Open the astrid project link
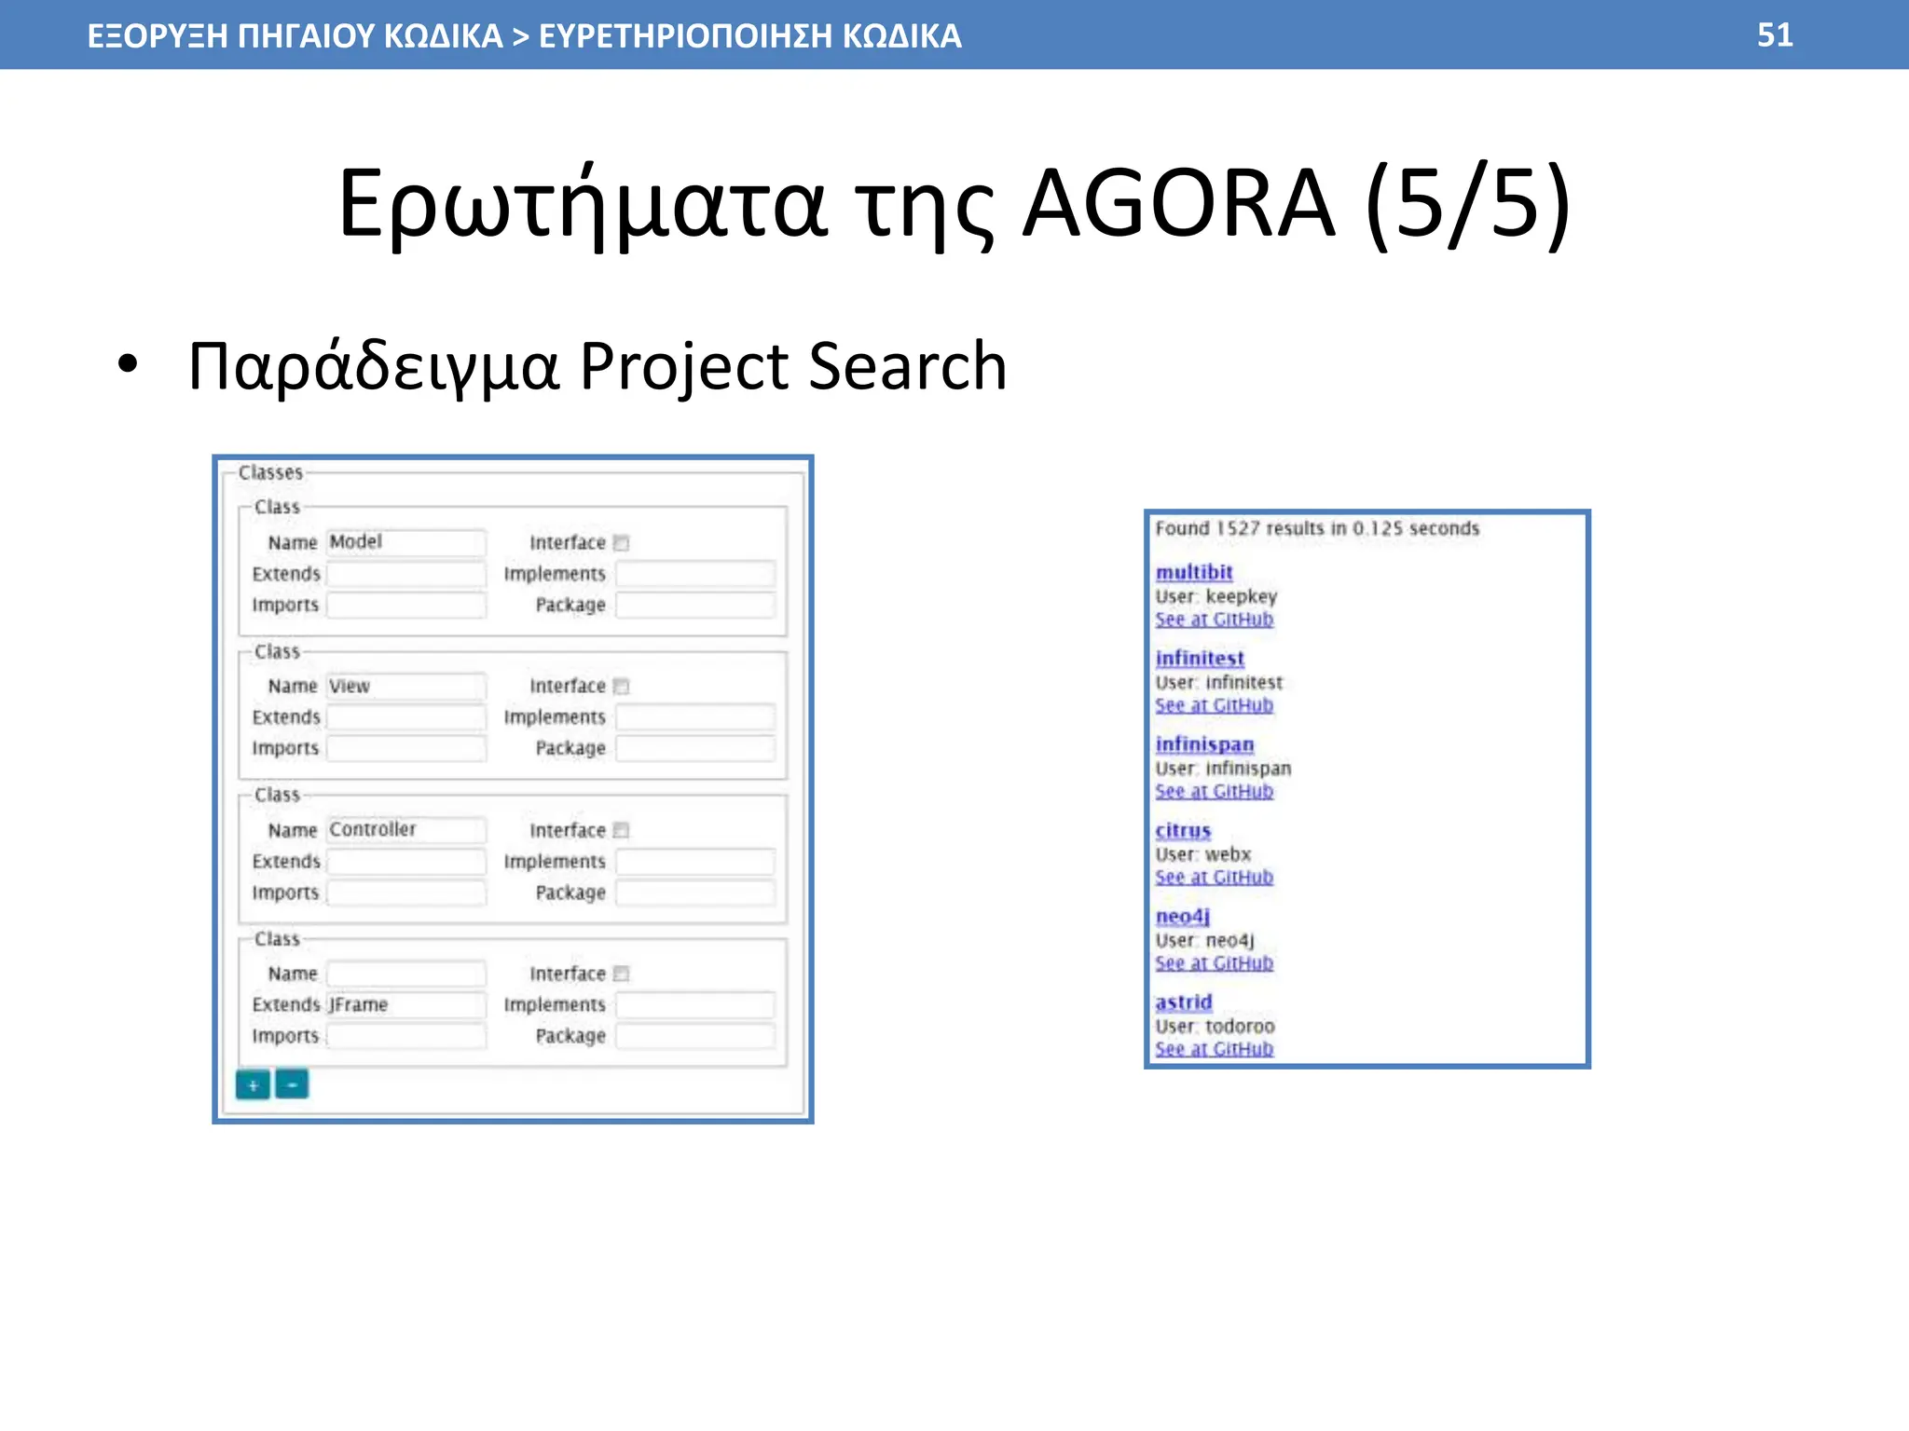Viewport: 1909px width, 1431px height. (1184, 1002)
